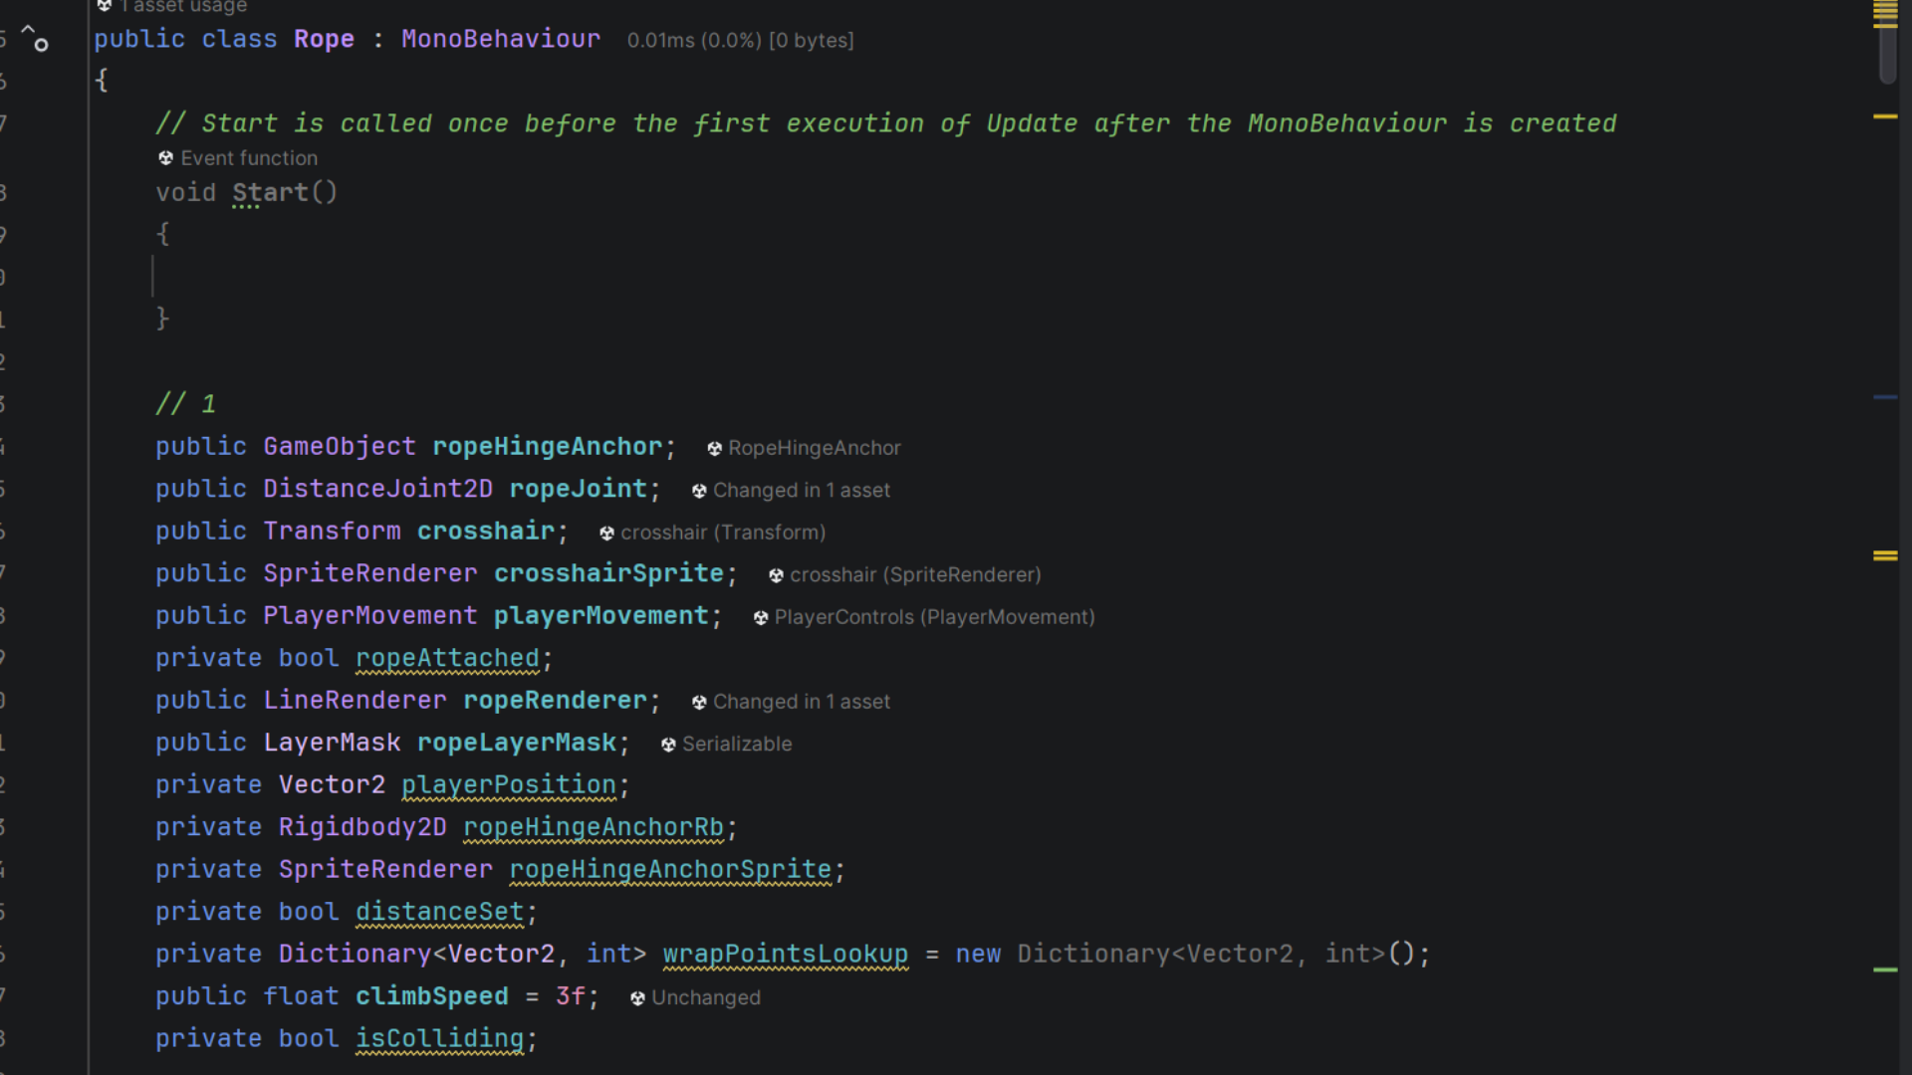
Task: Click the Unity icon before the RopeHingeAnchor hint
Action: (714, 449)
